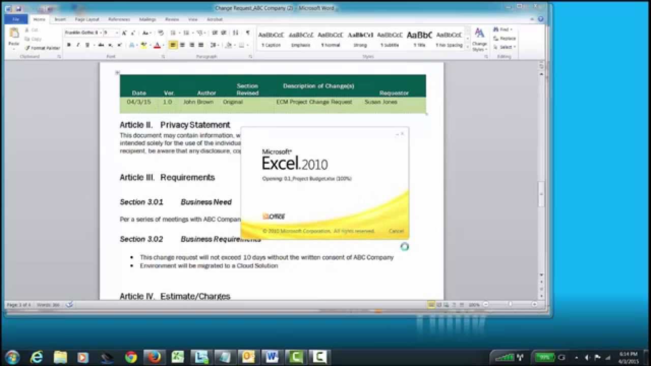
Task: Open Text Effects icon
Action: tap(132, 45)
